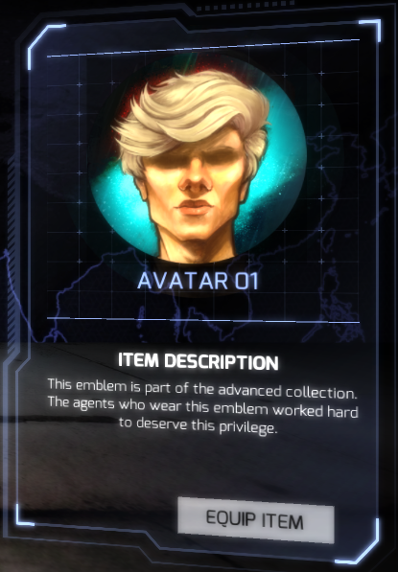Click the striped bar on left frame edge
This screenshot has height=572, width=398.
click(x=12, y=256)
